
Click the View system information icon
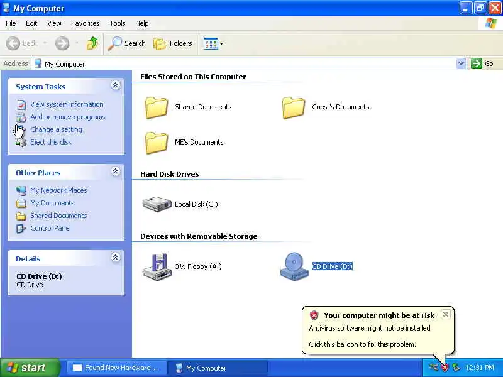(x=21, y=105)
